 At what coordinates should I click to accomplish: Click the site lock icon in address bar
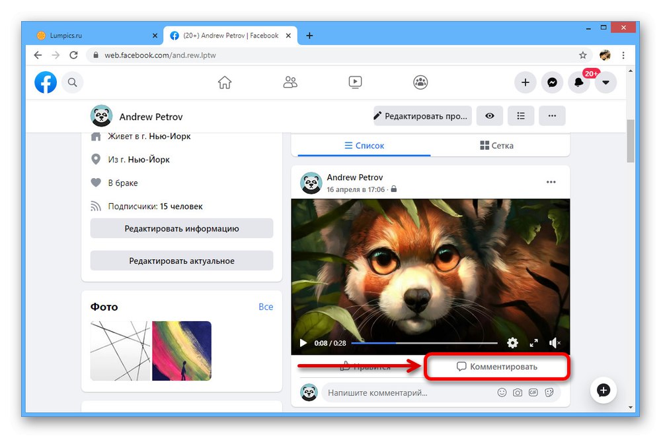(96, 55)
